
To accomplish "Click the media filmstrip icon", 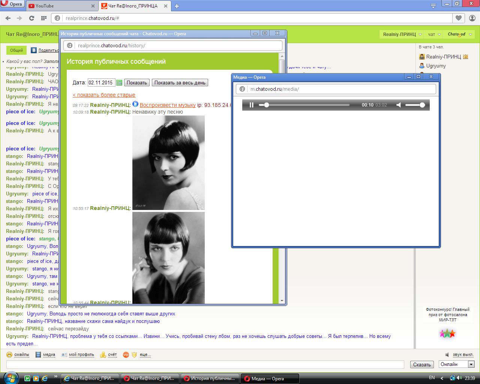I will (38, 354).
